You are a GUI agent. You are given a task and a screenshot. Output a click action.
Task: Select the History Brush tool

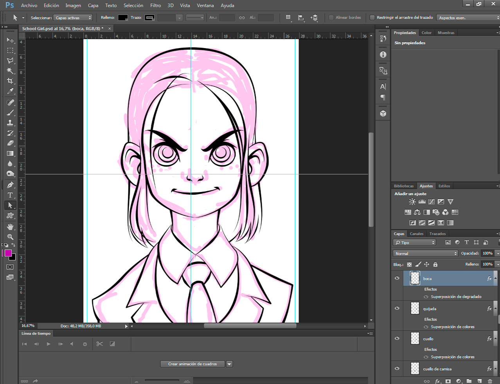point(10,133)
